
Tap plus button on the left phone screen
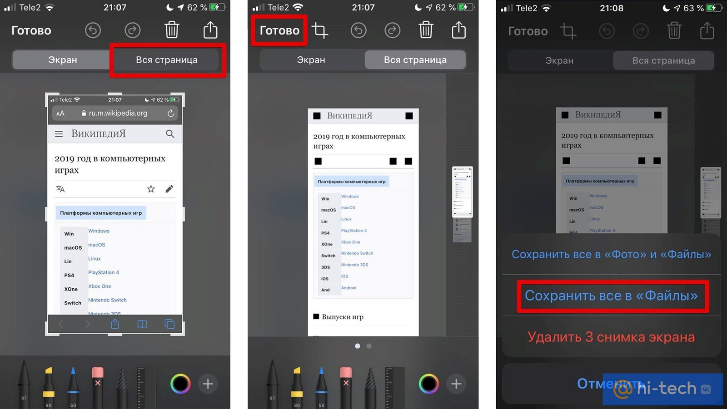208,384
